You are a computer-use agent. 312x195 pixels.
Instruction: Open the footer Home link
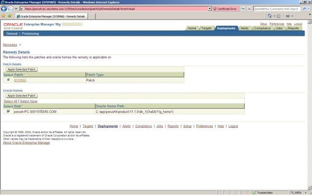coord(74,126)
